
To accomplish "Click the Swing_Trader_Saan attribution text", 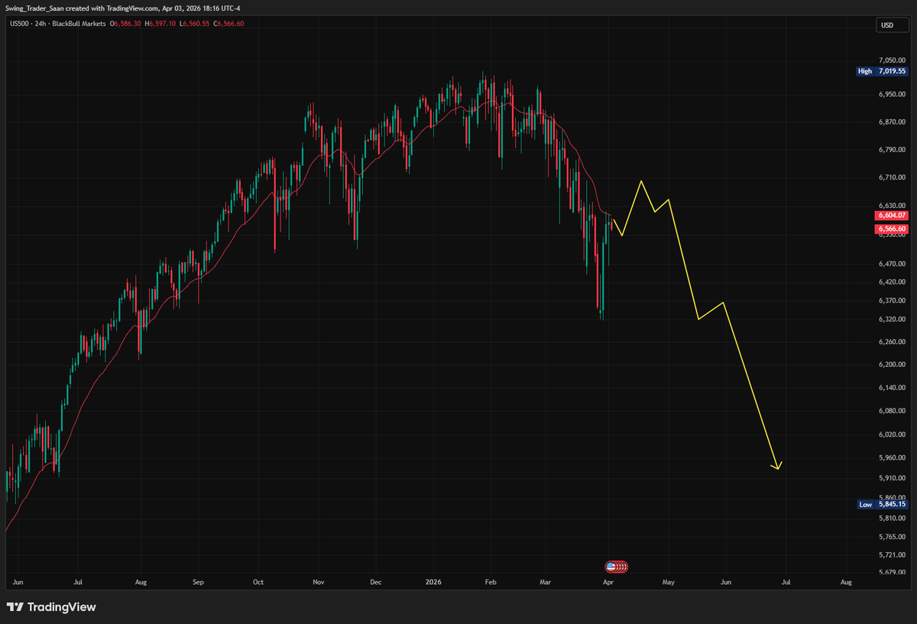I will (34, 8).
